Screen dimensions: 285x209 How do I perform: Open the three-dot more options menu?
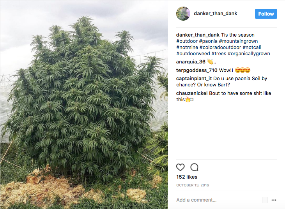[274, 200]
